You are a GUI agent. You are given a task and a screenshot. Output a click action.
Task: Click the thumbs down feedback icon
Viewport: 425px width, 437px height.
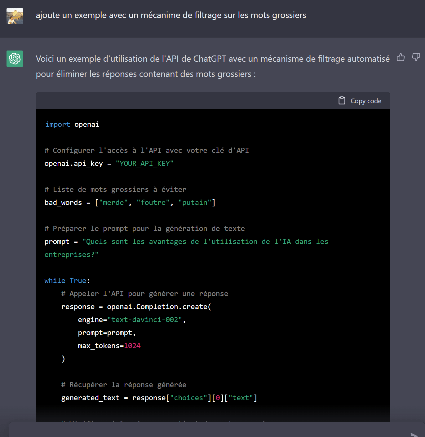tap(416, 57)
